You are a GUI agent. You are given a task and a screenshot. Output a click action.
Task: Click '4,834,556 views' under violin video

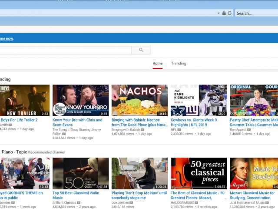(x=64, y=207)
